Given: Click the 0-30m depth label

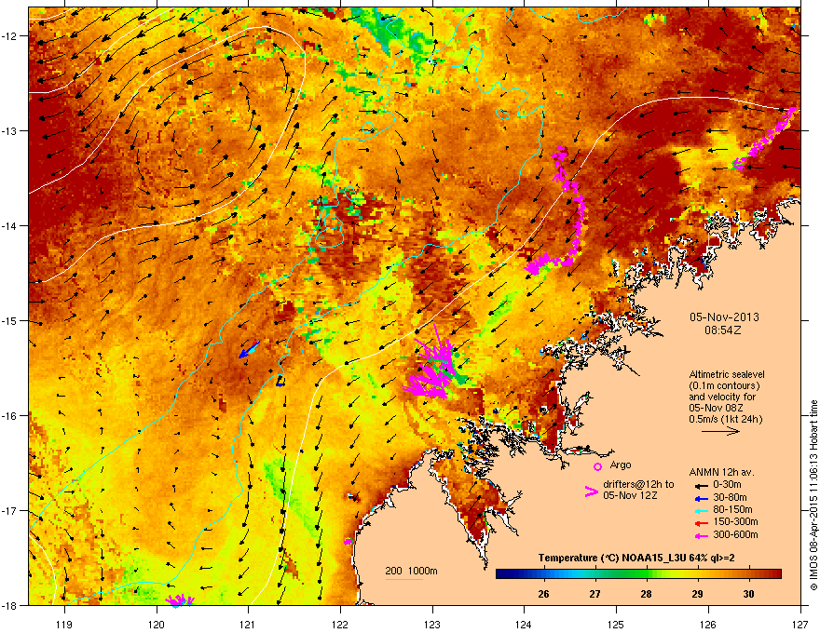Looking at the screenshot, I should 727,485.
